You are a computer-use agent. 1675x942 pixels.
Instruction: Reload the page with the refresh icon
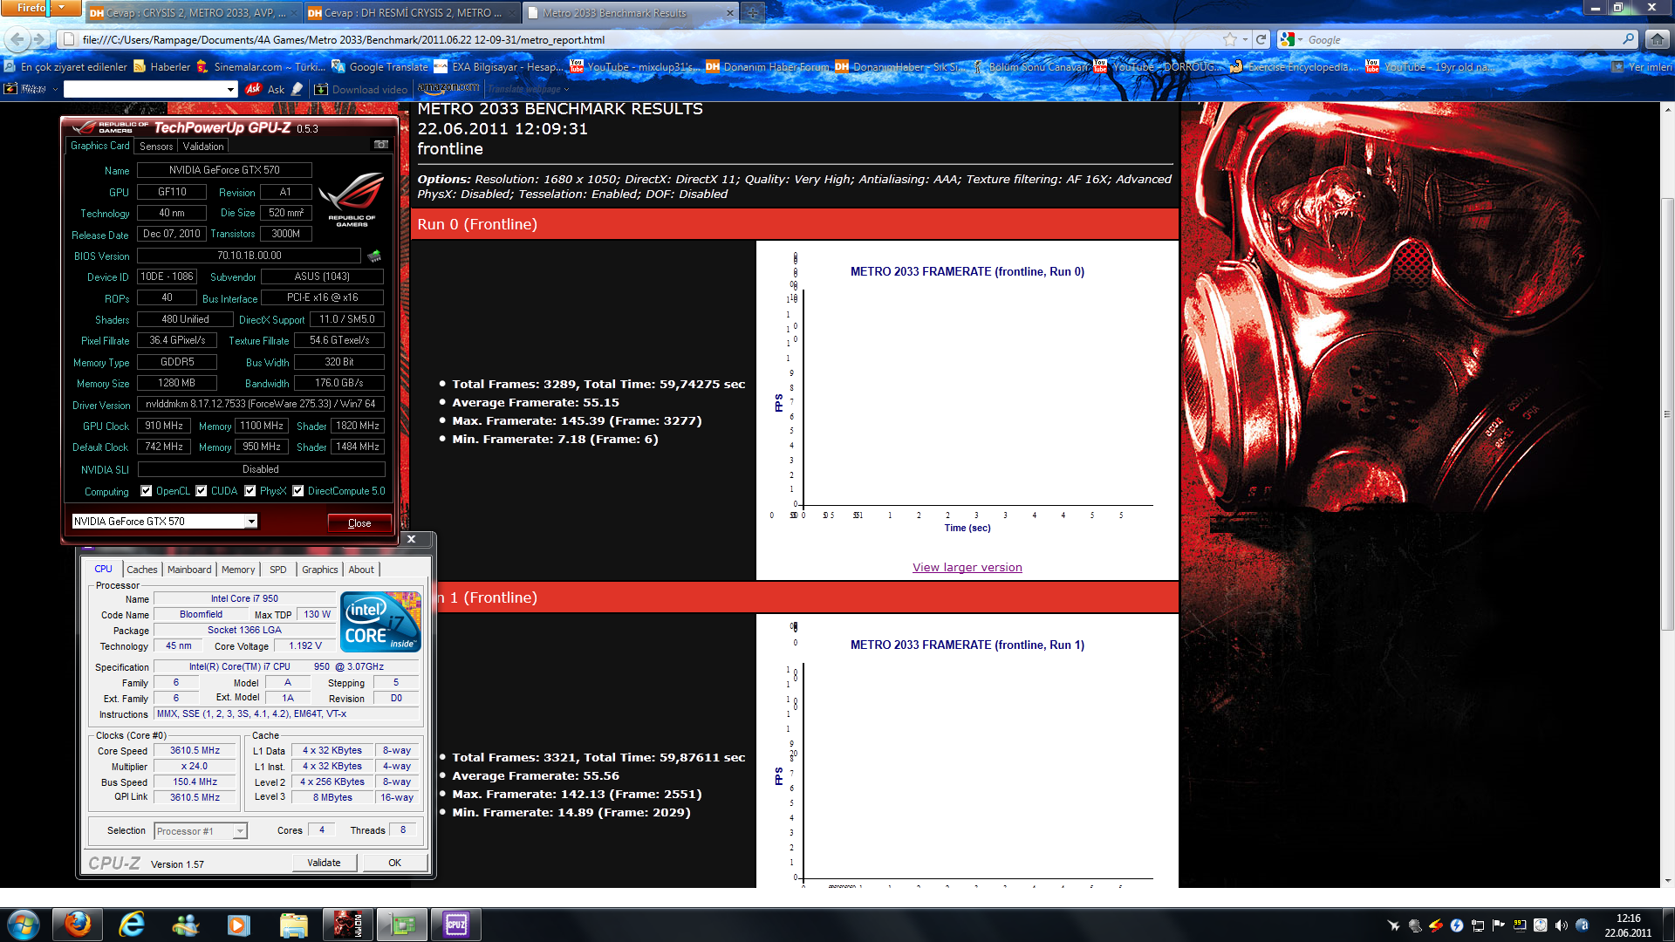coord(1261,39)
